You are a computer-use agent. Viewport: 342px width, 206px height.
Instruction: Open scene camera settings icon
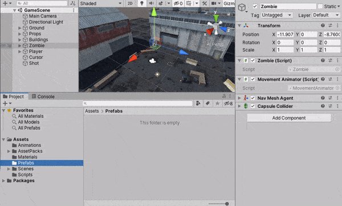point(214,3)
